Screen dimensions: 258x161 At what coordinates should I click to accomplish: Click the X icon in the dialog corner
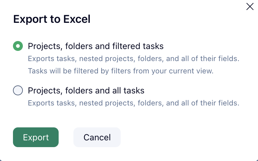coord(250,6)
